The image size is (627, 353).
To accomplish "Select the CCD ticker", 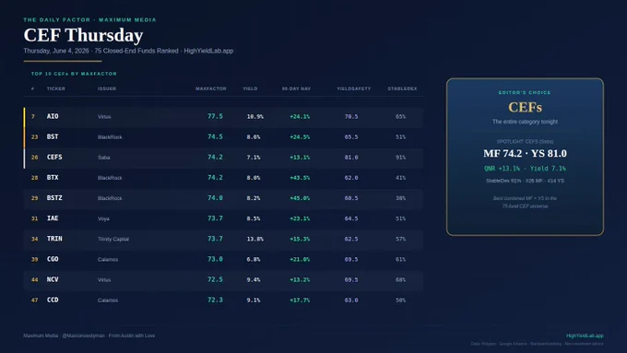I will coord(53,300).
